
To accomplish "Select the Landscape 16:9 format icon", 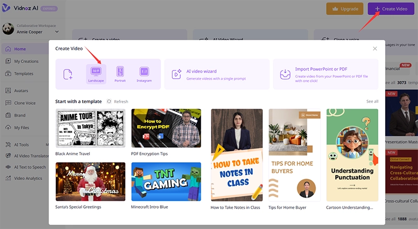I will pyautogui.click(x=96, y=71).
